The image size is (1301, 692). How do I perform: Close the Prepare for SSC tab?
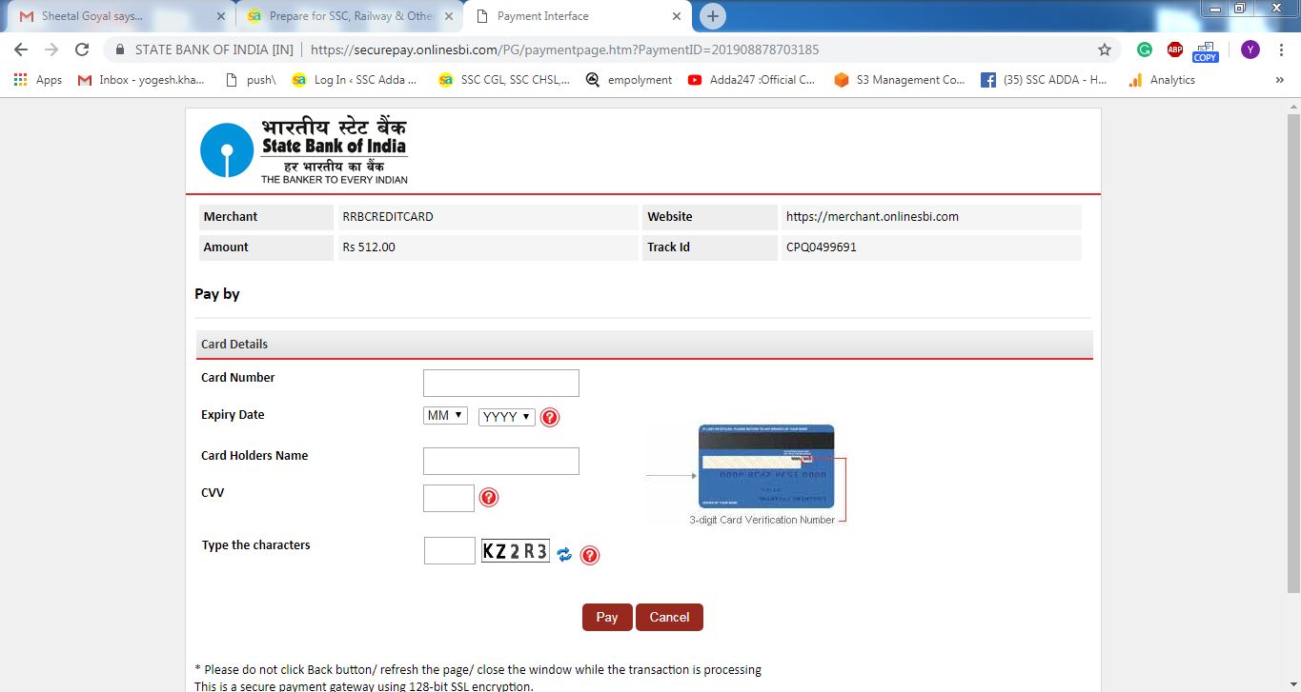pyautogui.click(x=449, y=16)
